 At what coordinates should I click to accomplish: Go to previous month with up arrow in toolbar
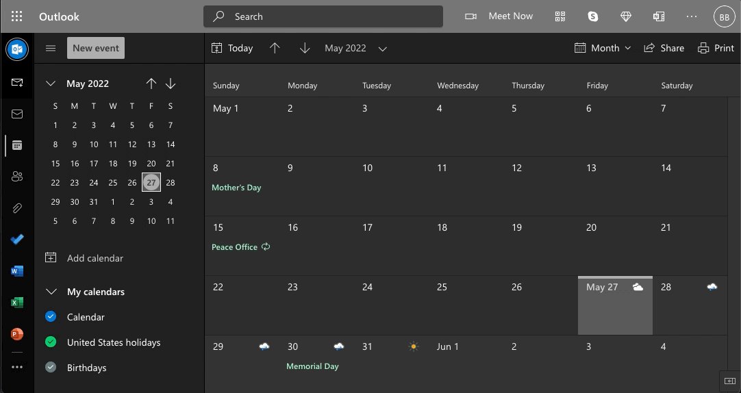[275, 48]
